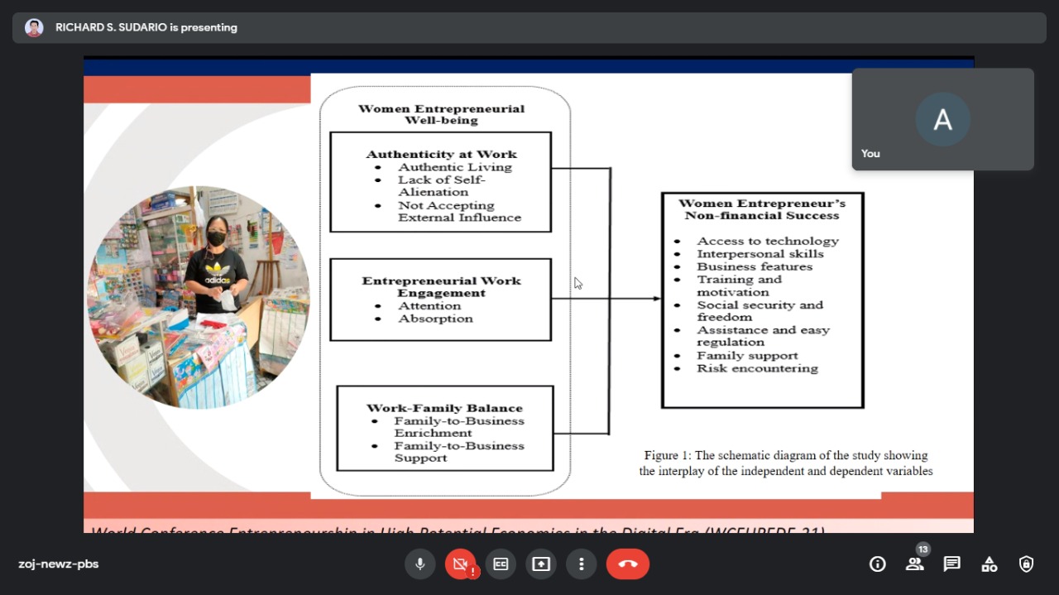Click 'Women Entrepreneur's Non-financial Success' heading
This screenshot has height=595, width=1059.
click(762, 209)
